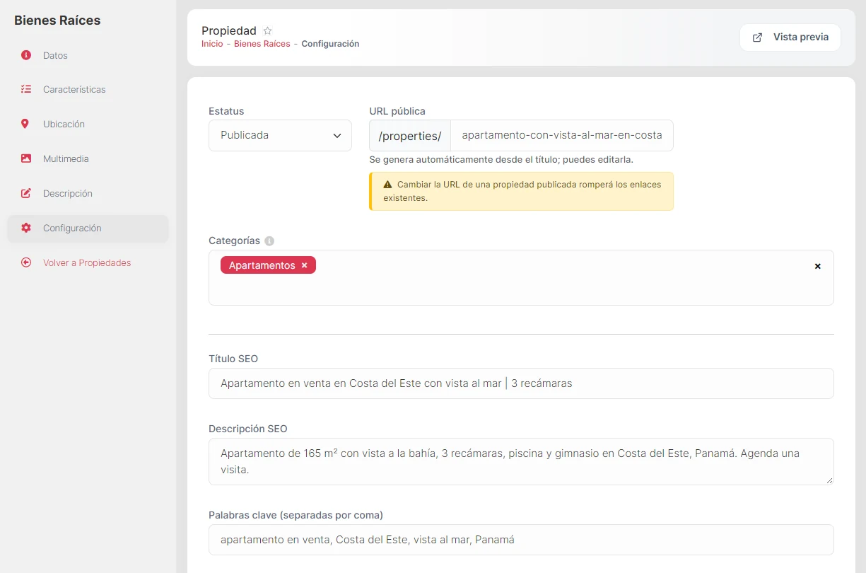Click the Bienes Raíces breadcrumb link
Screen dimensions: 866x573
[262, 44]
